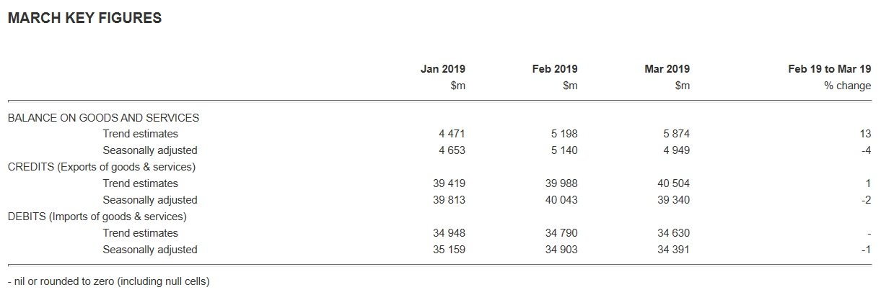This screenshot has height=300, width=881.
Task: Click the 40 043 February credits value
Action: 561,200
